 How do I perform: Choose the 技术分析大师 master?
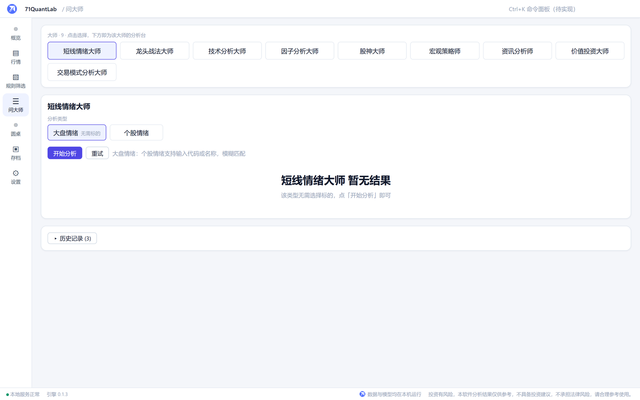[x=227, y=51]
